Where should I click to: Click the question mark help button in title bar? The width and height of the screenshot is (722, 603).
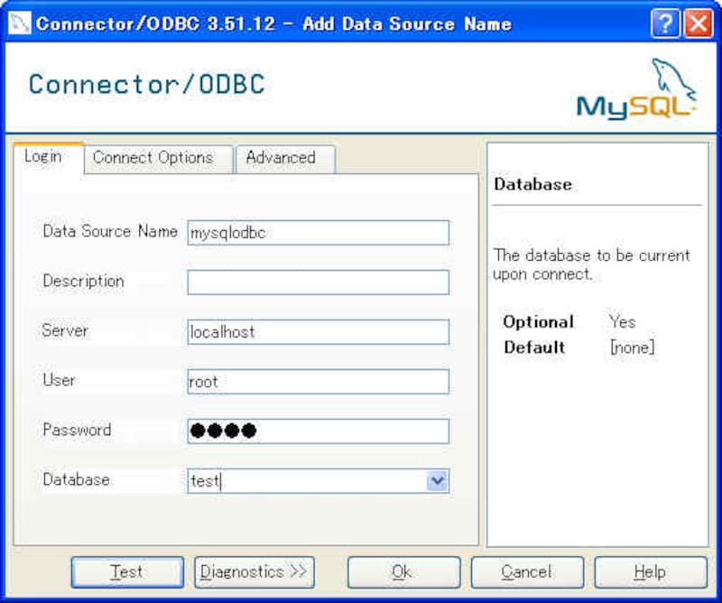pyautogui.click(x=666, y=23)
